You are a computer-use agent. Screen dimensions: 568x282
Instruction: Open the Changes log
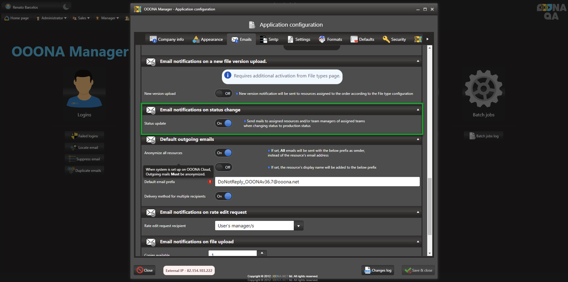(x=378, y=270)
